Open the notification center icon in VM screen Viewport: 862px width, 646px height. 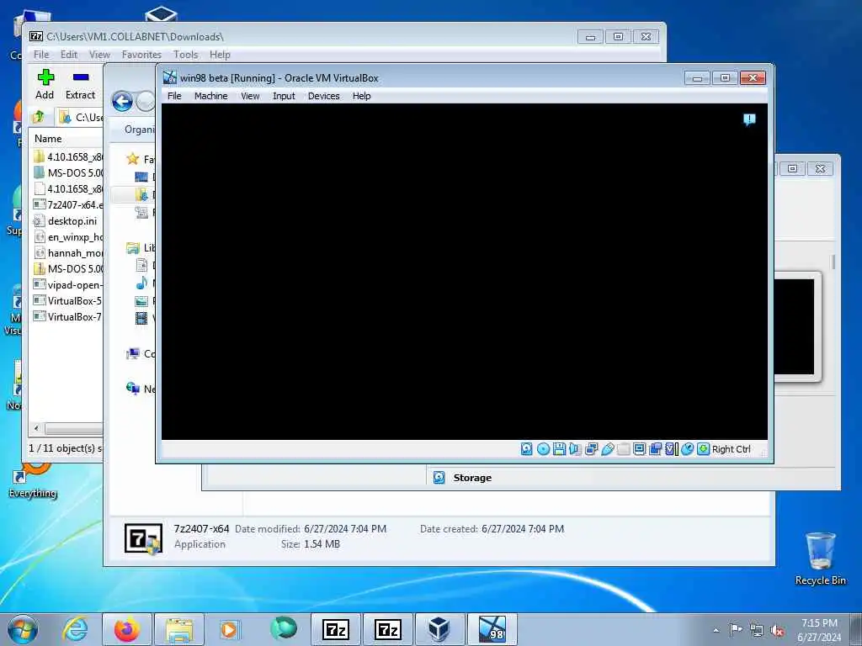(749, 119)
